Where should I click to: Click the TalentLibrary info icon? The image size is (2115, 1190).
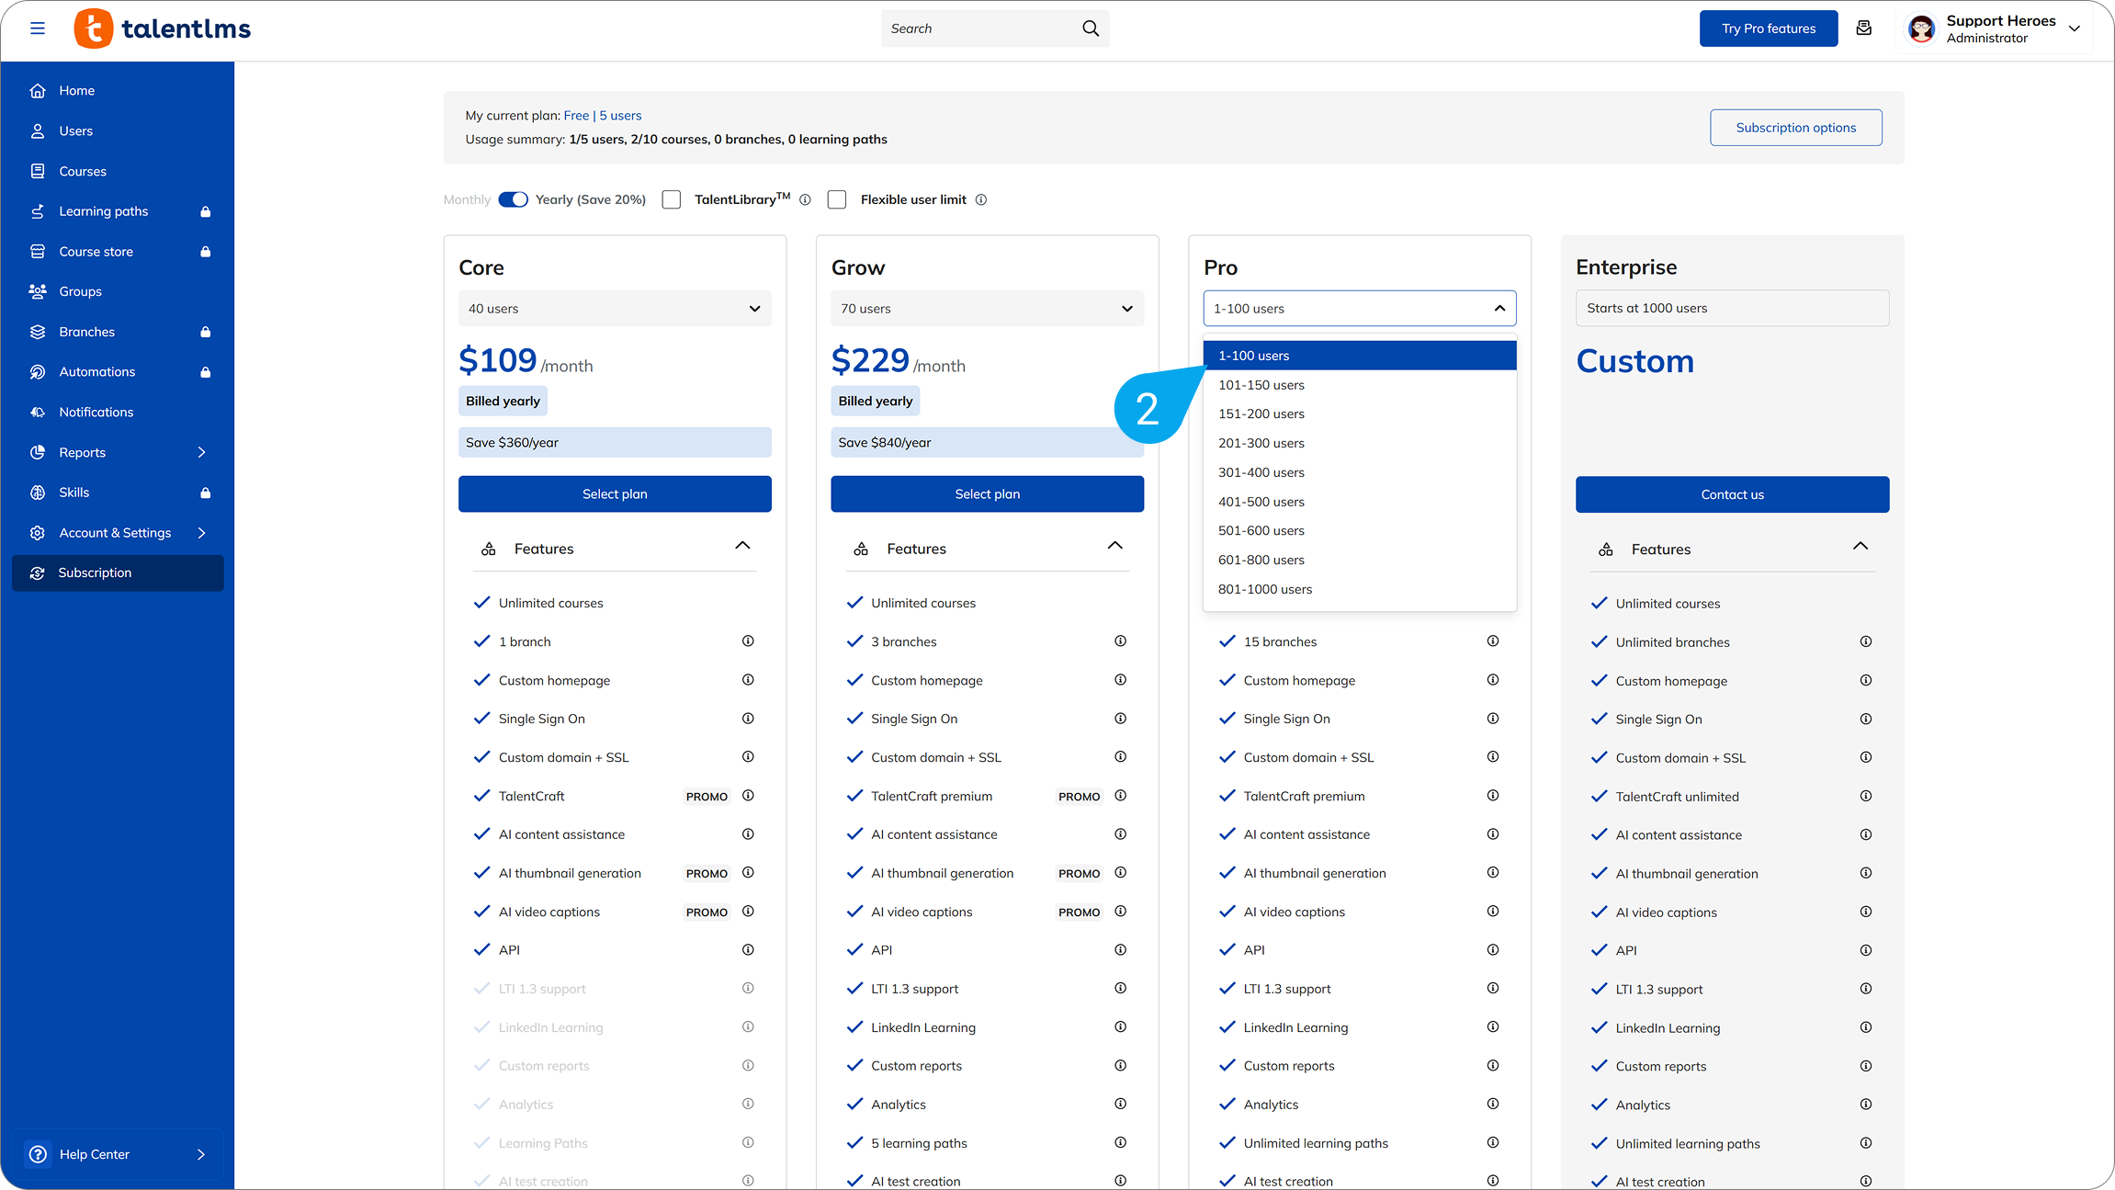(x=805, y=199)
